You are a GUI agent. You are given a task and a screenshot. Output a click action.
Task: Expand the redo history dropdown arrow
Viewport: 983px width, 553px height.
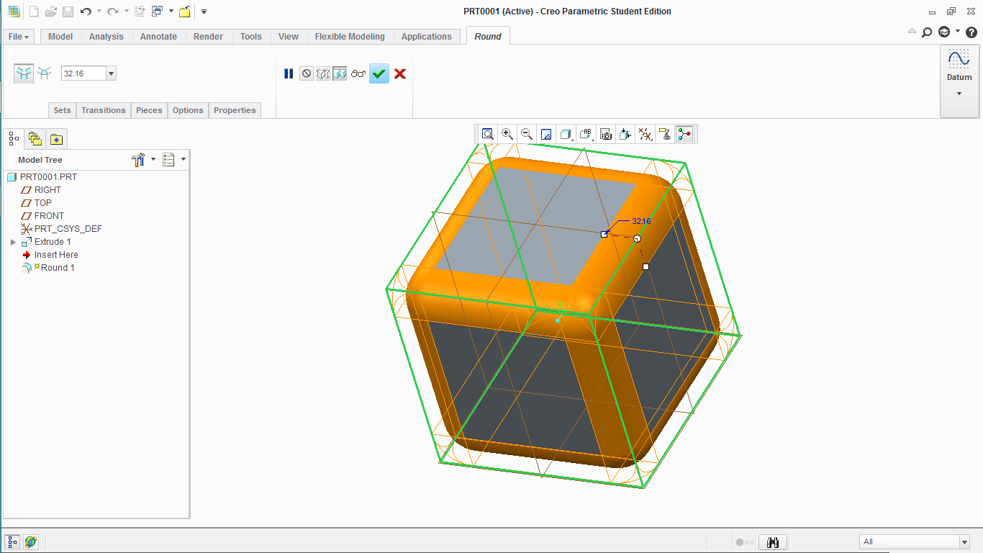click(126, 12)
